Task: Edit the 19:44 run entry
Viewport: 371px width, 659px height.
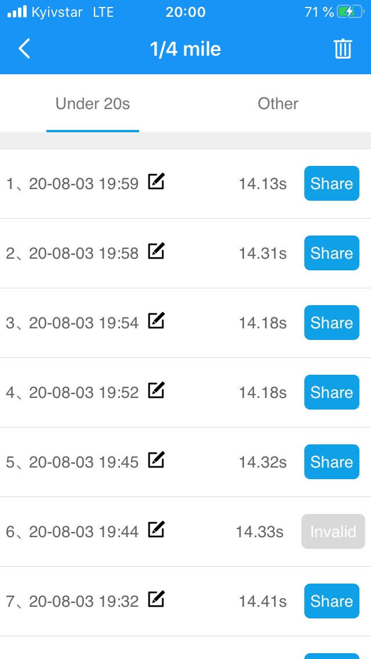Action: (156, 530)
